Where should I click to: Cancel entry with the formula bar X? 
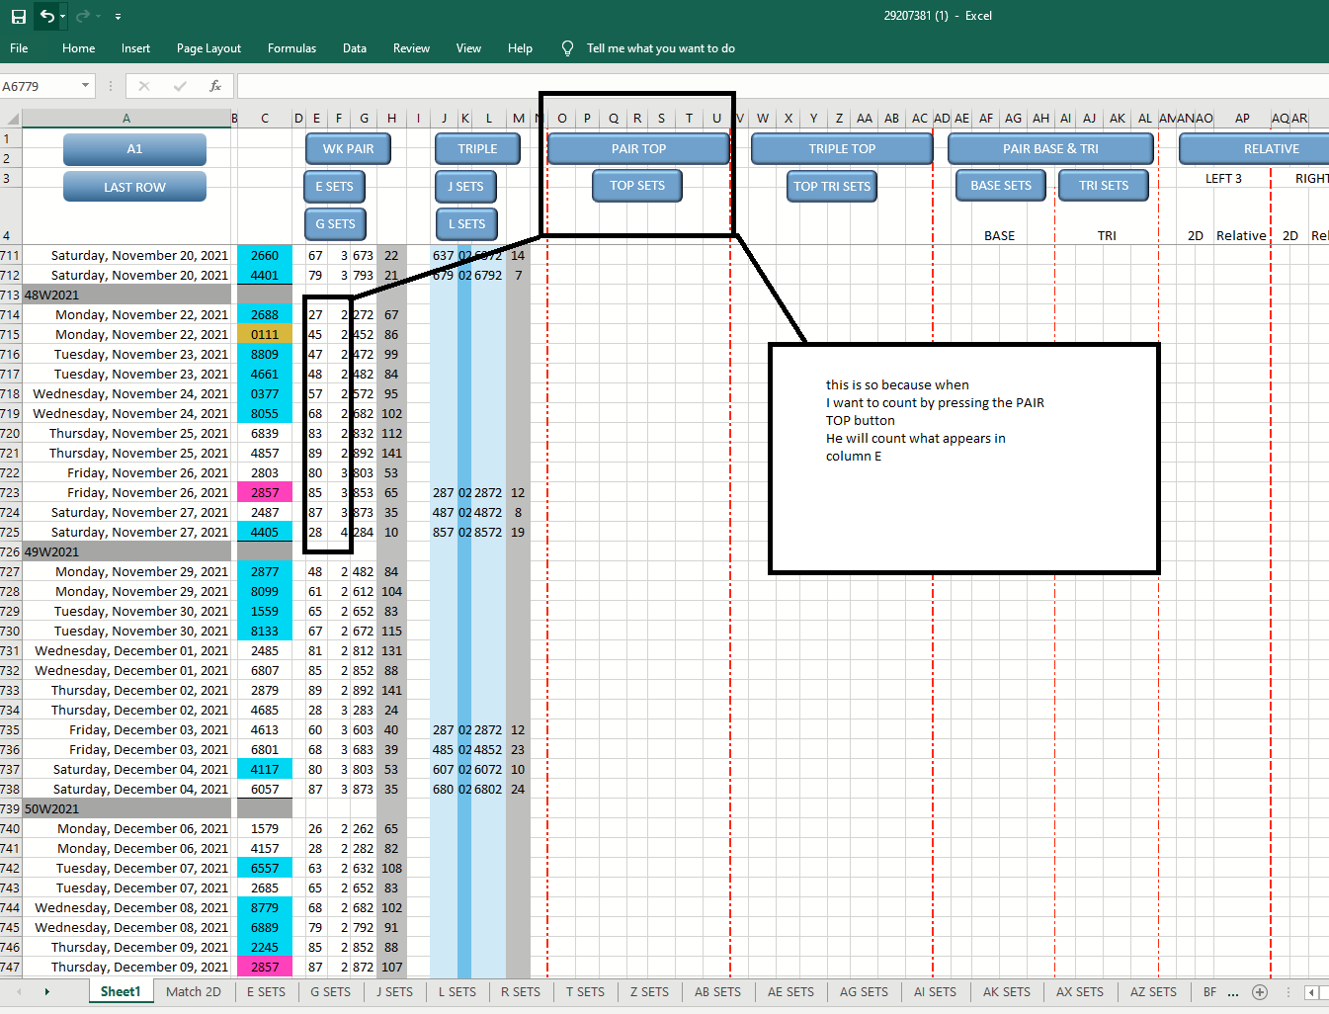pyautogui.click(x=144, y=86)
